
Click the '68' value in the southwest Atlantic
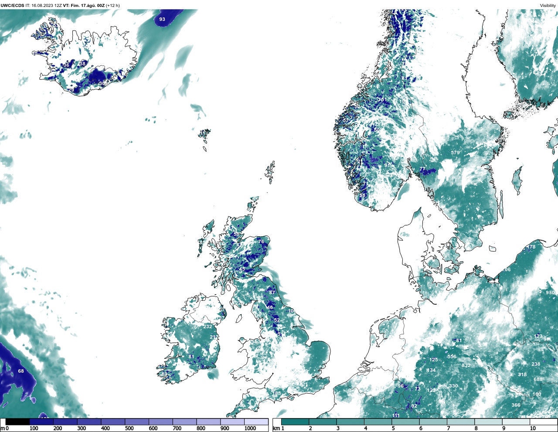tap(21, 371)
